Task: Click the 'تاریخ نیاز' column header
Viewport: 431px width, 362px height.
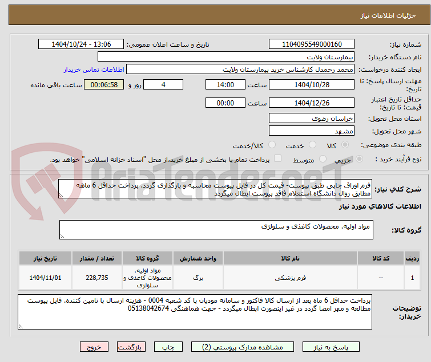Action: tap(45, 258)
